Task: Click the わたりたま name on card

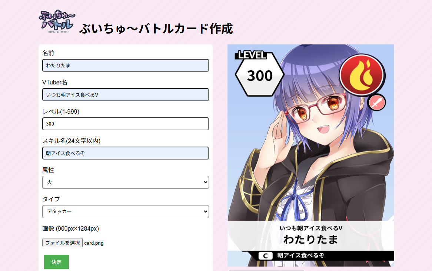Action: tap(311, 239)
